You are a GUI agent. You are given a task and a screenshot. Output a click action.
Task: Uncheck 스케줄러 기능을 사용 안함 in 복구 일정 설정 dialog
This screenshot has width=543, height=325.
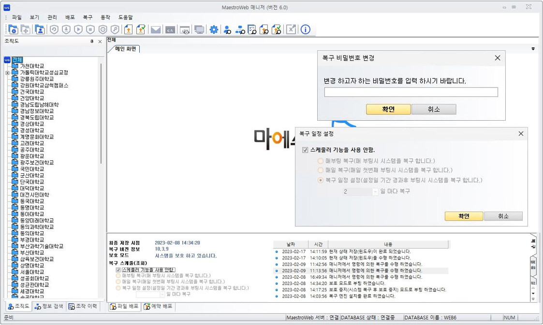click(305, 150)
